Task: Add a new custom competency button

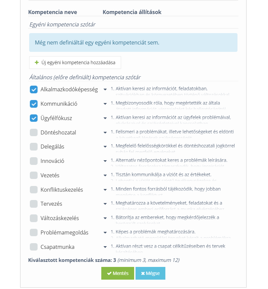Action: [x=75, y=63]
